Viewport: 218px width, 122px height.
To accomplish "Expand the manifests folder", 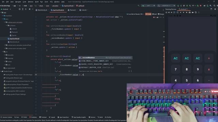I will [2, 16].
